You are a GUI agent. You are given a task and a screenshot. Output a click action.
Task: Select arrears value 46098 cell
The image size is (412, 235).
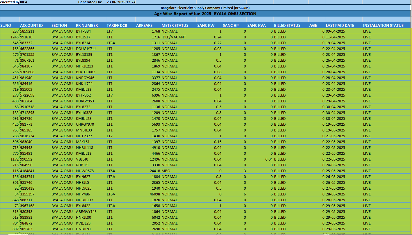(148, 194)
